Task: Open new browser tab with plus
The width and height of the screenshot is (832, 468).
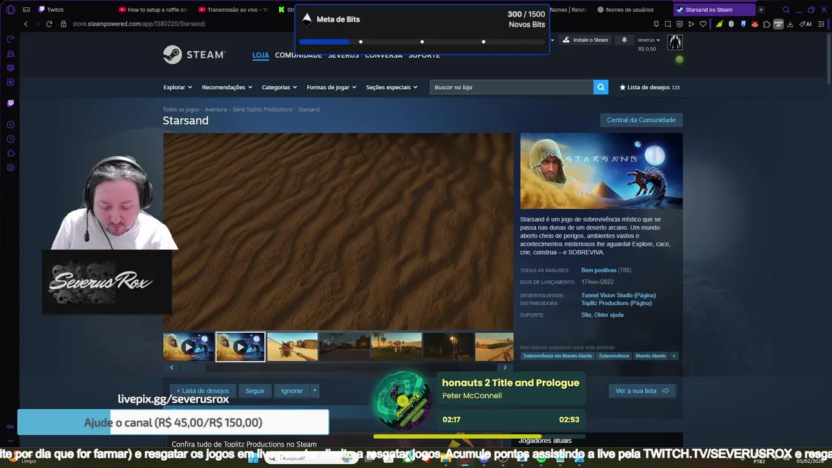Action: pyautogui.click(x=760, y=10)
